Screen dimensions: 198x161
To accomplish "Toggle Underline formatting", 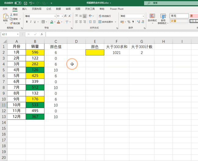I will (35, 22).
